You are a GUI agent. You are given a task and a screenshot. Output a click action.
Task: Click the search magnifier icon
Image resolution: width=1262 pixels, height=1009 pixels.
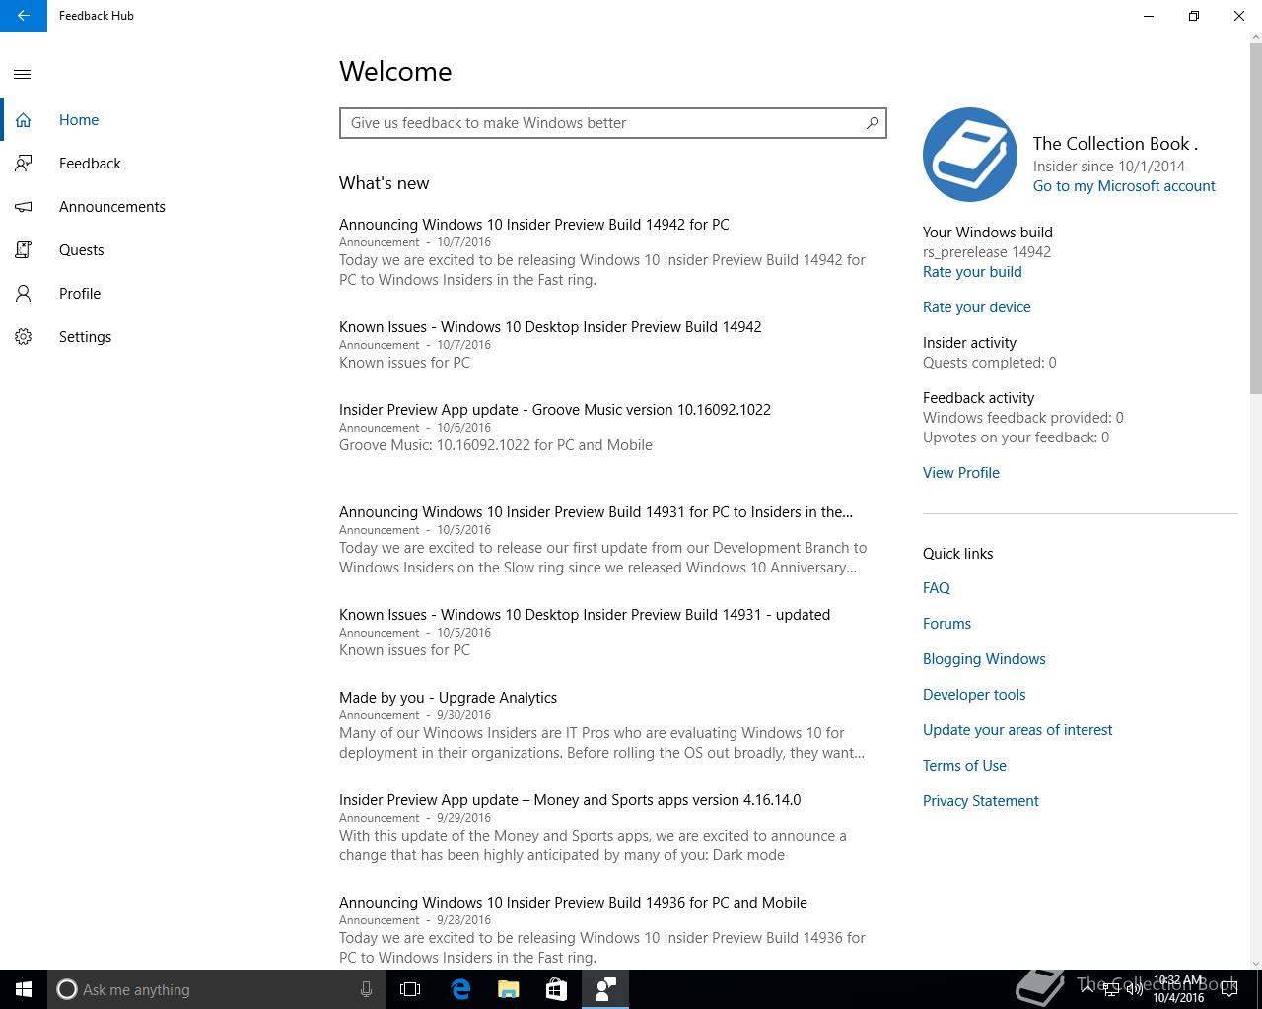pyautogui.click(x=872, y=123)
